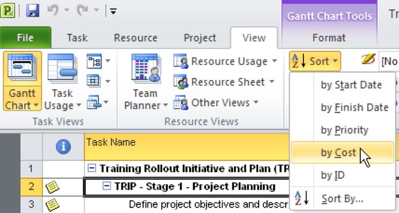Click the Redo arrow icon
Image resolution: width=399 pixels, height=213 pixels.
82,10
